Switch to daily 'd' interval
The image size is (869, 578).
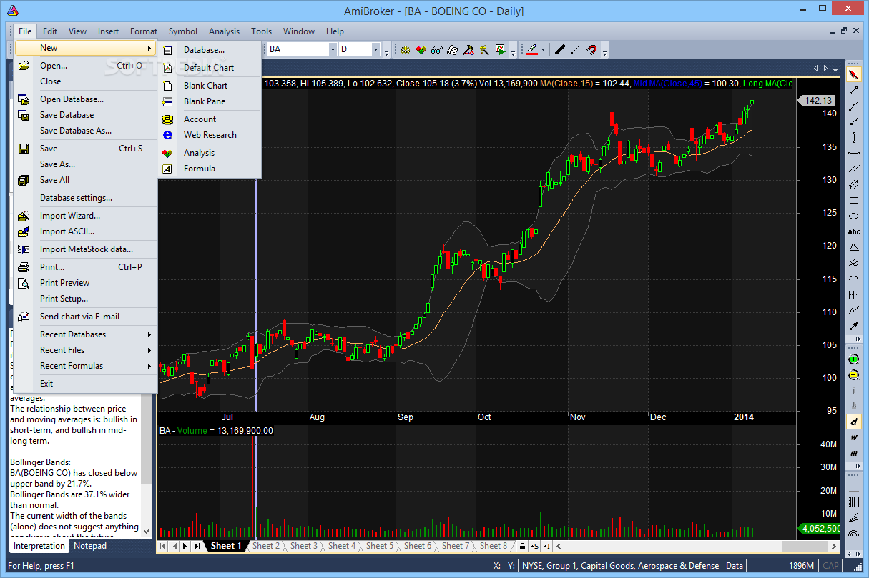point(853,422)
